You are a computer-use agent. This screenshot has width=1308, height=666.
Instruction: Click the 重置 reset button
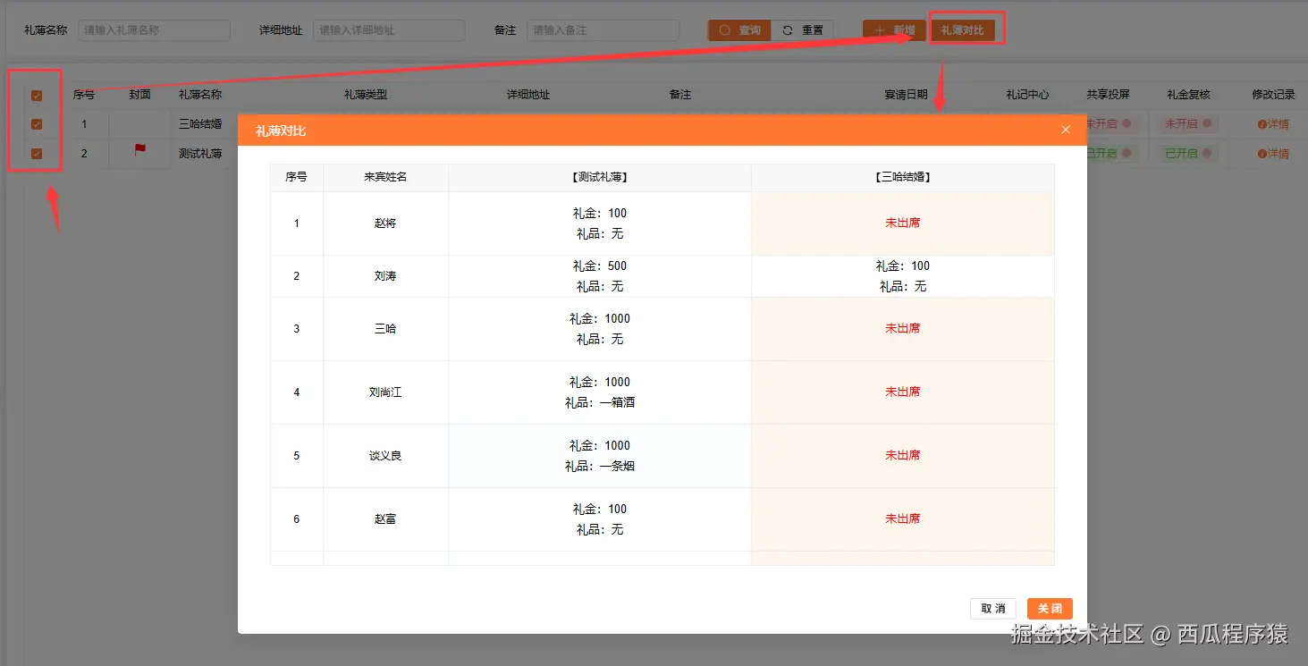(802, 30)
